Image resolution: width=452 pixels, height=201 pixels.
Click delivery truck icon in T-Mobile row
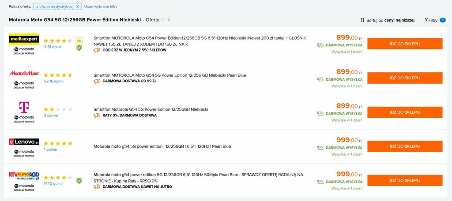[320, 113]
